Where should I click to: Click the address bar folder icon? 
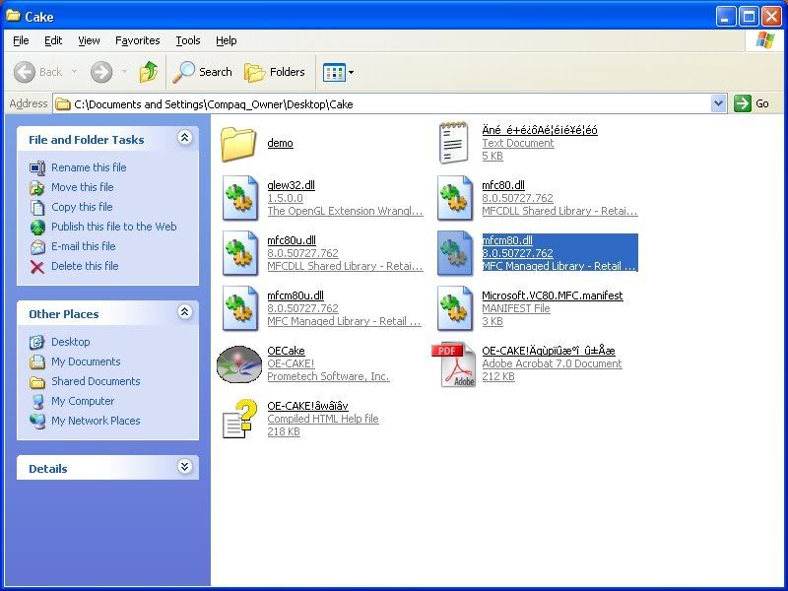tap(63, 104)
